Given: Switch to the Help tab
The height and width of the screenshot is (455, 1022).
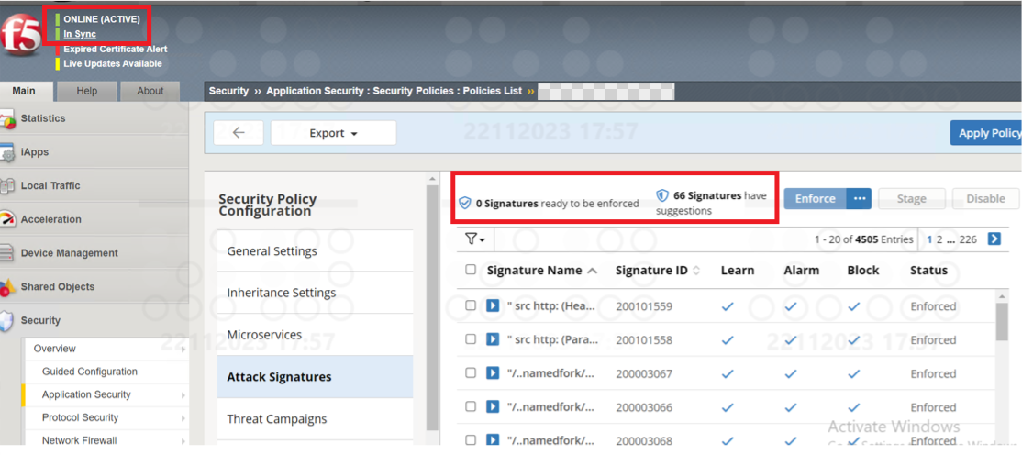Looking at the screenshot, I should tap(86, 91).
